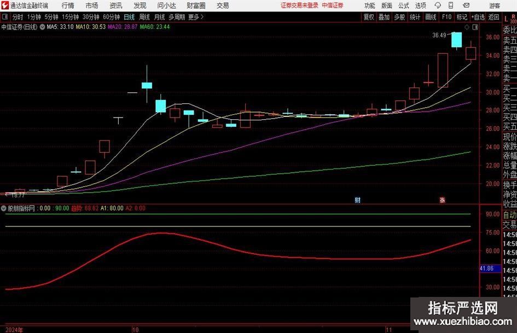Image resolution: width=517 pixels, height=333 pixels.
Task: Click the 多股 button
Action: coord(399,17)
